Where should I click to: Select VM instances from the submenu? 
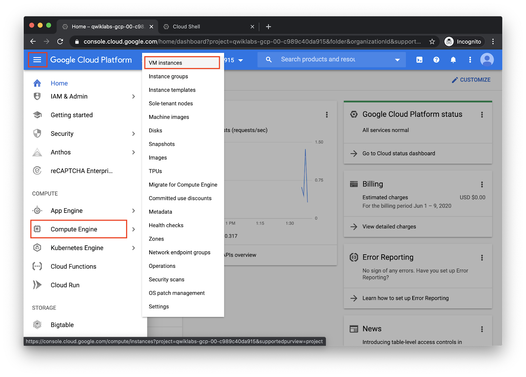click(182, 63)
